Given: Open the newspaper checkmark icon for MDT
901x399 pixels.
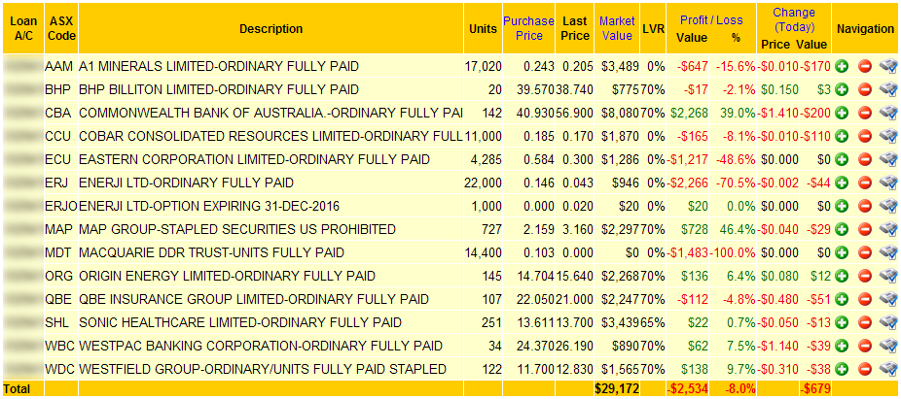Looking at the screenshot, I should pos(888,252).
